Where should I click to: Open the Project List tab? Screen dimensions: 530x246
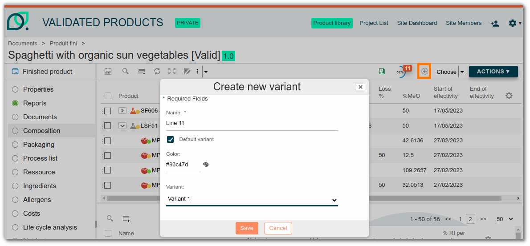374,23
